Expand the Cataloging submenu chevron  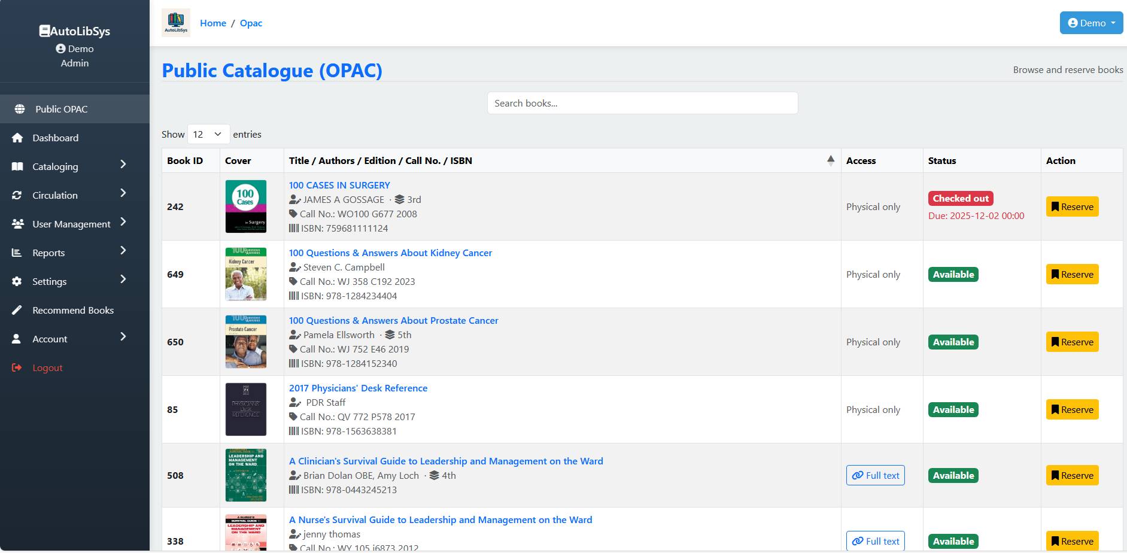[123, 165]
